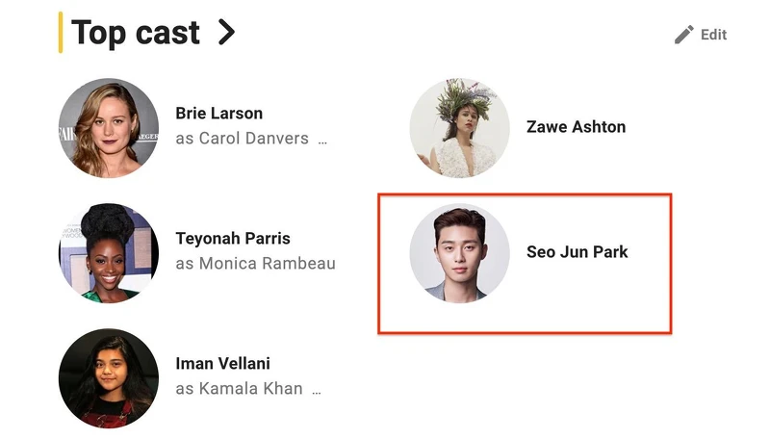Image resolution: width=770 pixels, height=439 pixels.
Task: Open Brie Larson's profile photo
Action: coord(109,127)
